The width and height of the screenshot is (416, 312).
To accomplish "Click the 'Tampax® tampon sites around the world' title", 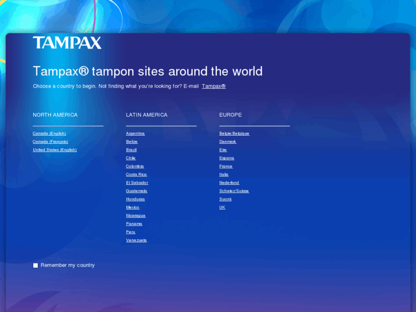I will 148,71.
